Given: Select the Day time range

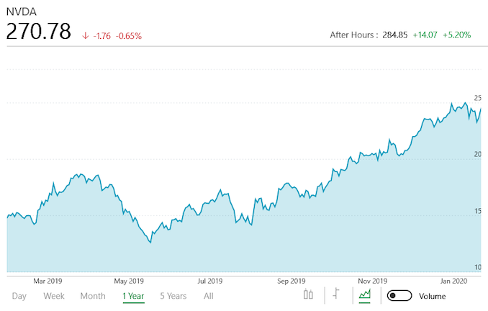Looking at the screenshot, I should pos(19,296).
